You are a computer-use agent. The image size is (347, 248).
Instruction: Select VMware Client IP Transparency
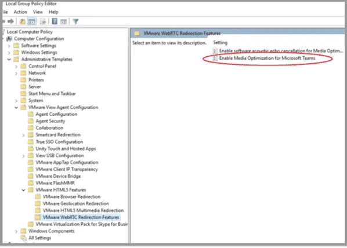coord(67,169)
